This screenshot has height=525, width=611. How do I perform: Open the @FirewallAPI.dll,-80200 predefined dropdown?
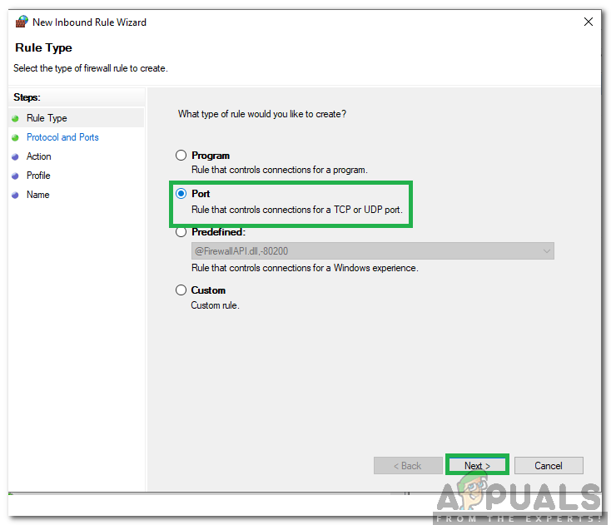click(373, 251)
